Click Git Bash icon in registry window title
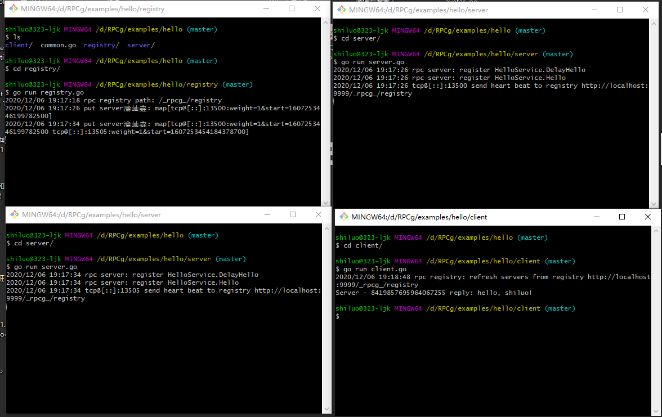This screenshot has width=662, height=417. pos(14,9)
